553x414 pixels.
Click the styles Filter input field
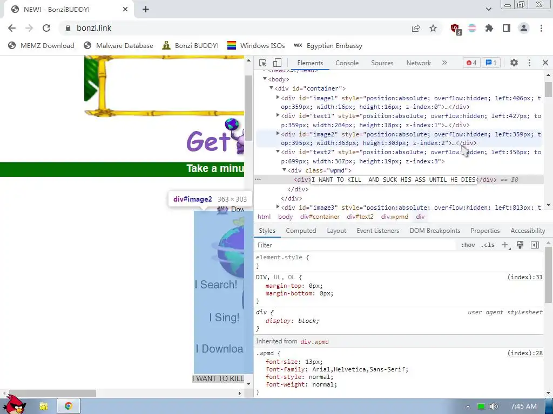coord(355,245)
